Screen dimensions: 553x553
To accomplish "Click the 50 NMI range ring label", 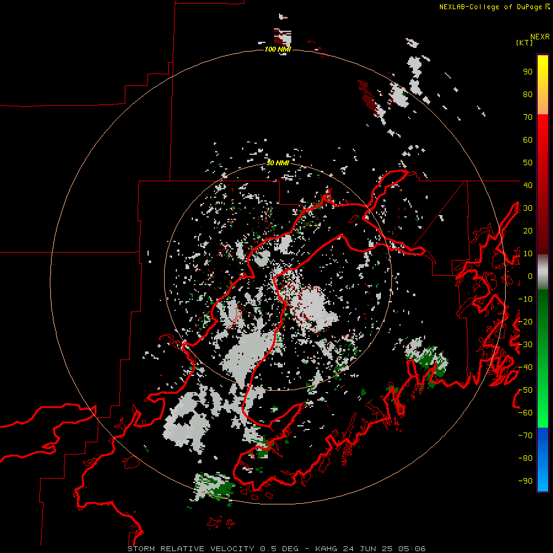I will [x=278, y=163].
